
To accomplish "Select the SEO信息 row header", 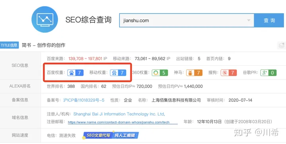I will (20, 65).
